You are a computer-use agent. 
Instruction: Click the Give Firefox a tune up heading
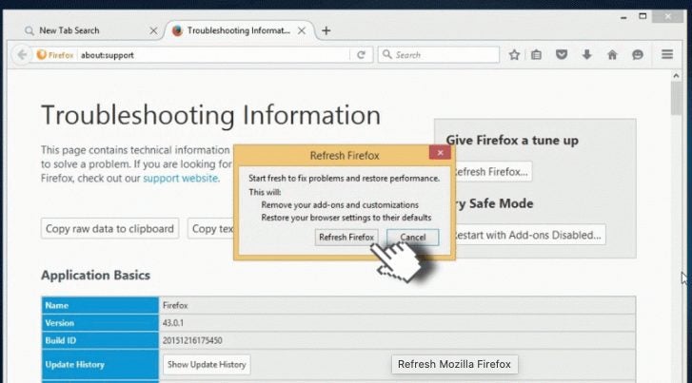point(512,140)
